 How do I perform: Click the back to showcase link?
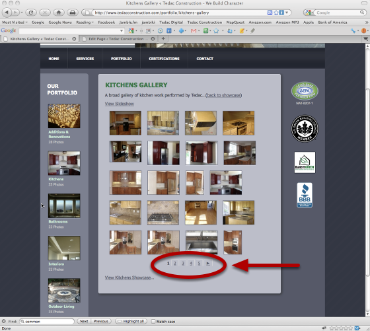(x=224, y=95)
